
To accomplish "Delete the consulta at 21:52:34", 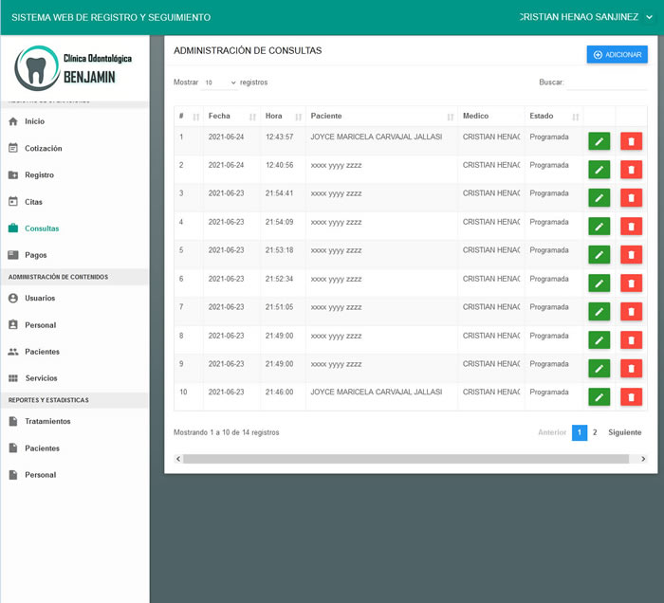I will [x=631, y=283].
